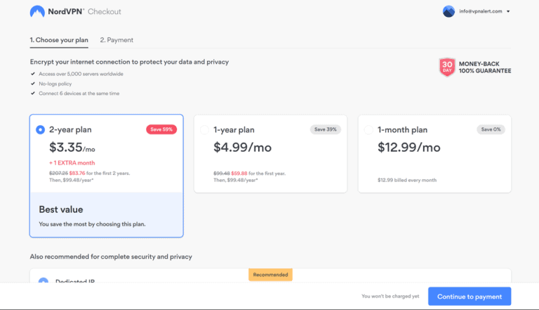
Task: Click the checkmark beside 'Connect 6 devices'
Action: [x=32, y=93]
